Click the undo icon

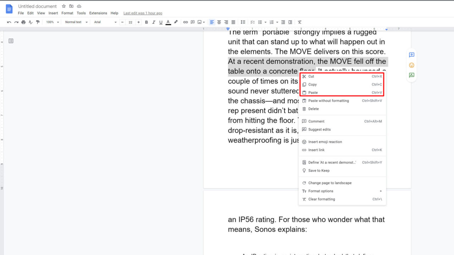[9, 22]
